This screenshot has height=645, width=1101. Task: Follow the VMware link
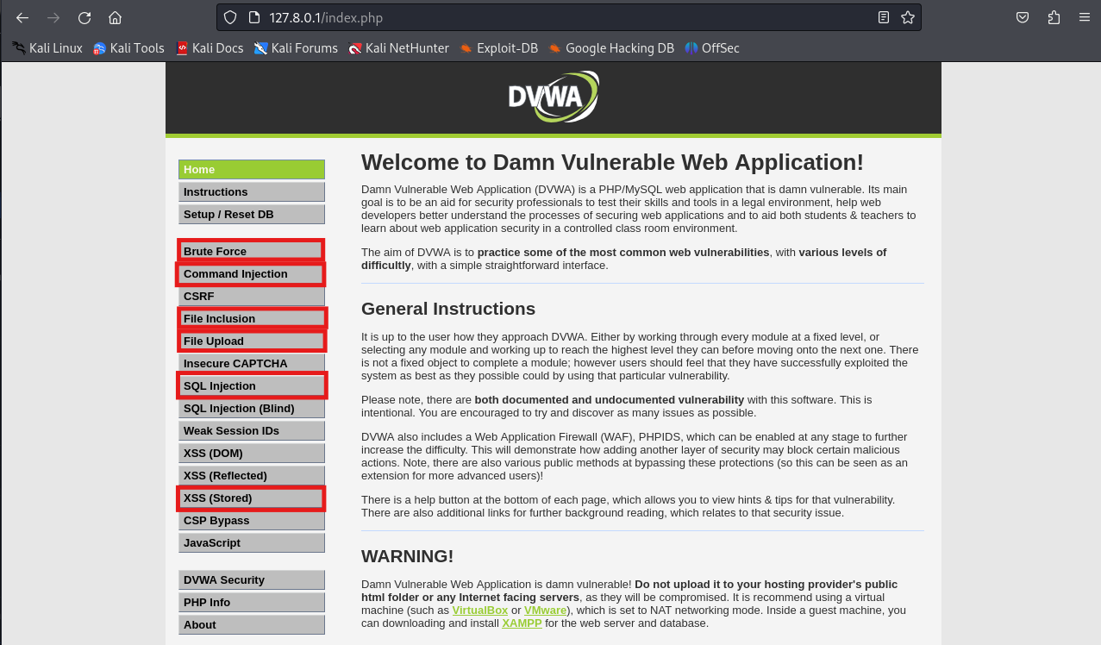[544, 610]
